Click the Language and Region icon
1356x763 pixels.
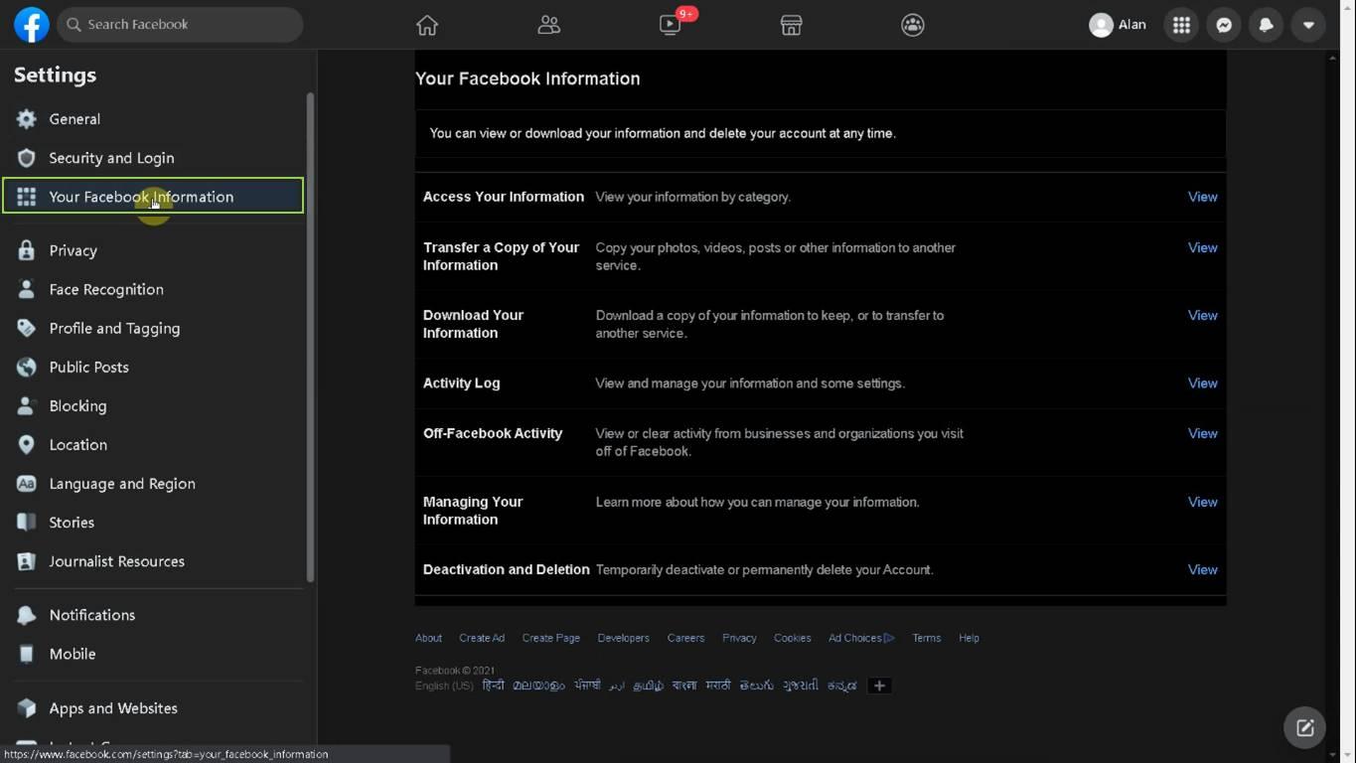tap(27, 484)
